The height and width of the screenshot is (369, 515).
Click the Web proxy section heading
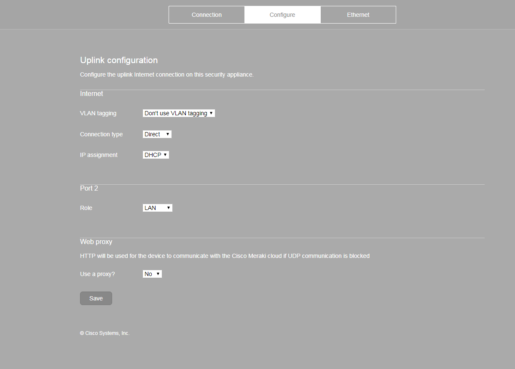coord(96,242)
